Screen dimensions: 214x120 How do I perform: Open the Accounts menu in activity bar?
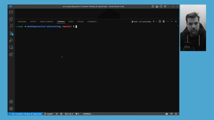tap(11, 101)
